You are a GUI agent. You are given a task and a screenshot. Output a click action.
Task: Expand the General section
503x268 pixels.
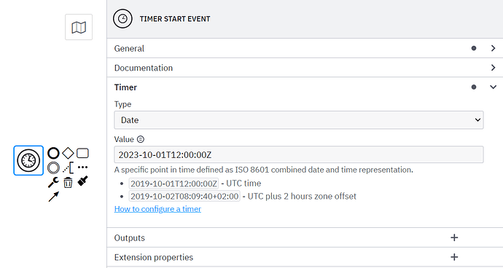305,48
